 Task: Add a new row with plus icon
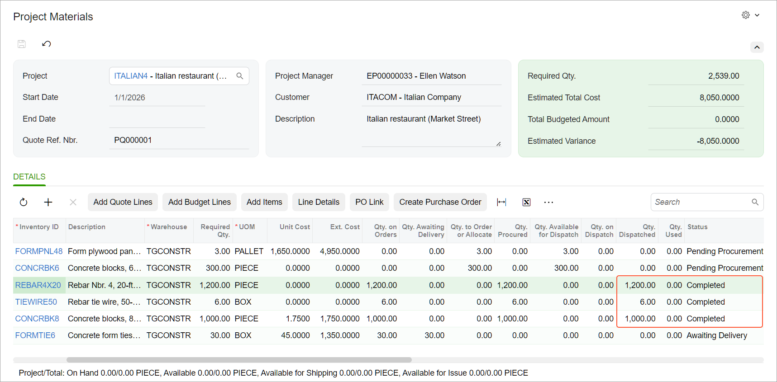pyautogui.click(x=48, y=202)
